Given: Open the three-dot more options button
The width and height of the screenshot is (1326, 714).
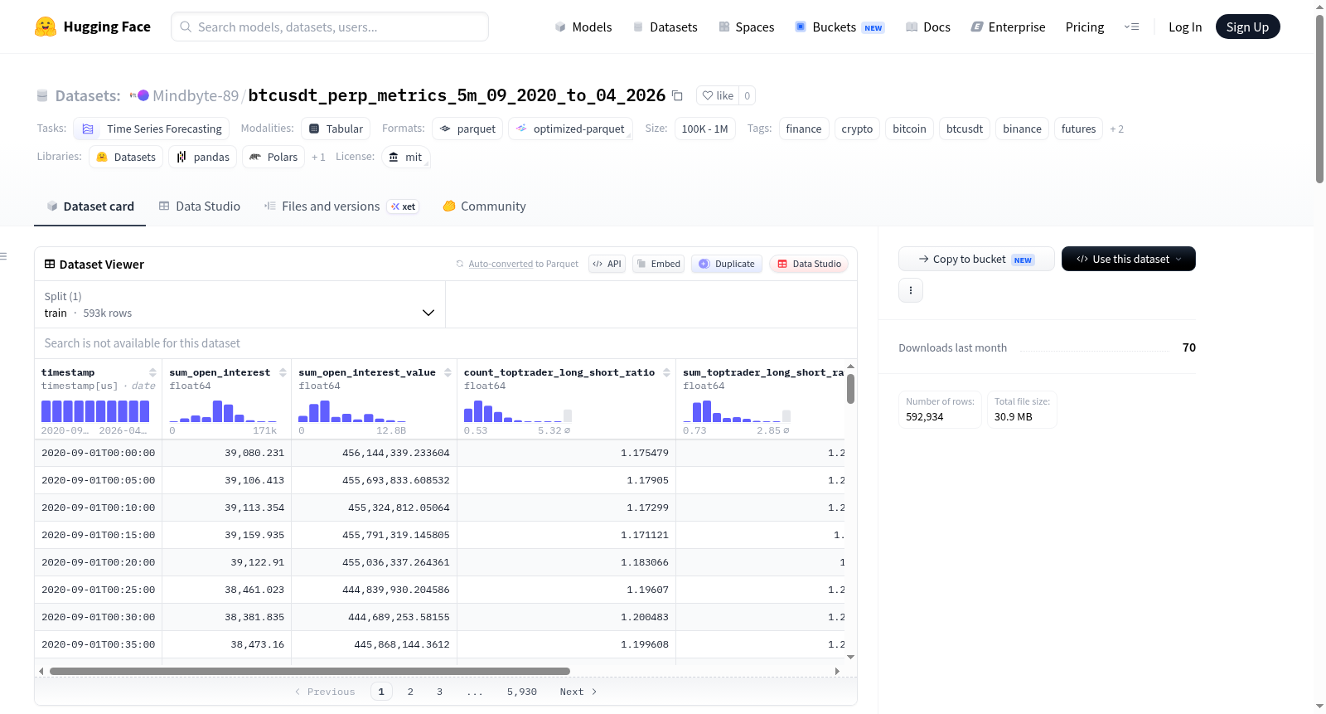Looking at the screenshot, I should [911, 290].
